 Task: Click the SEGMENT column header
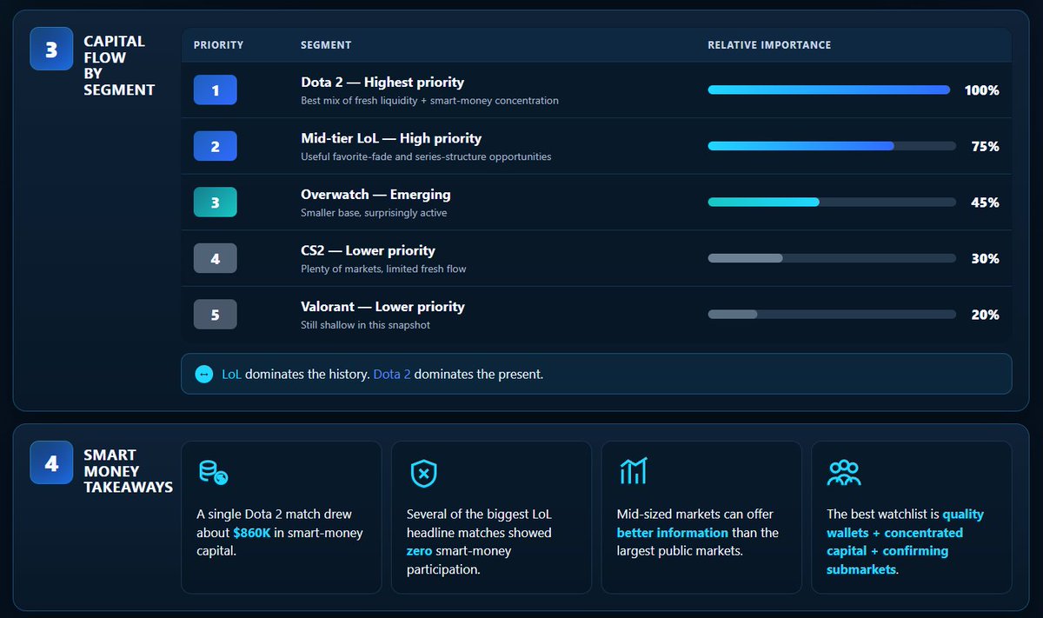(x=326, y=45)
